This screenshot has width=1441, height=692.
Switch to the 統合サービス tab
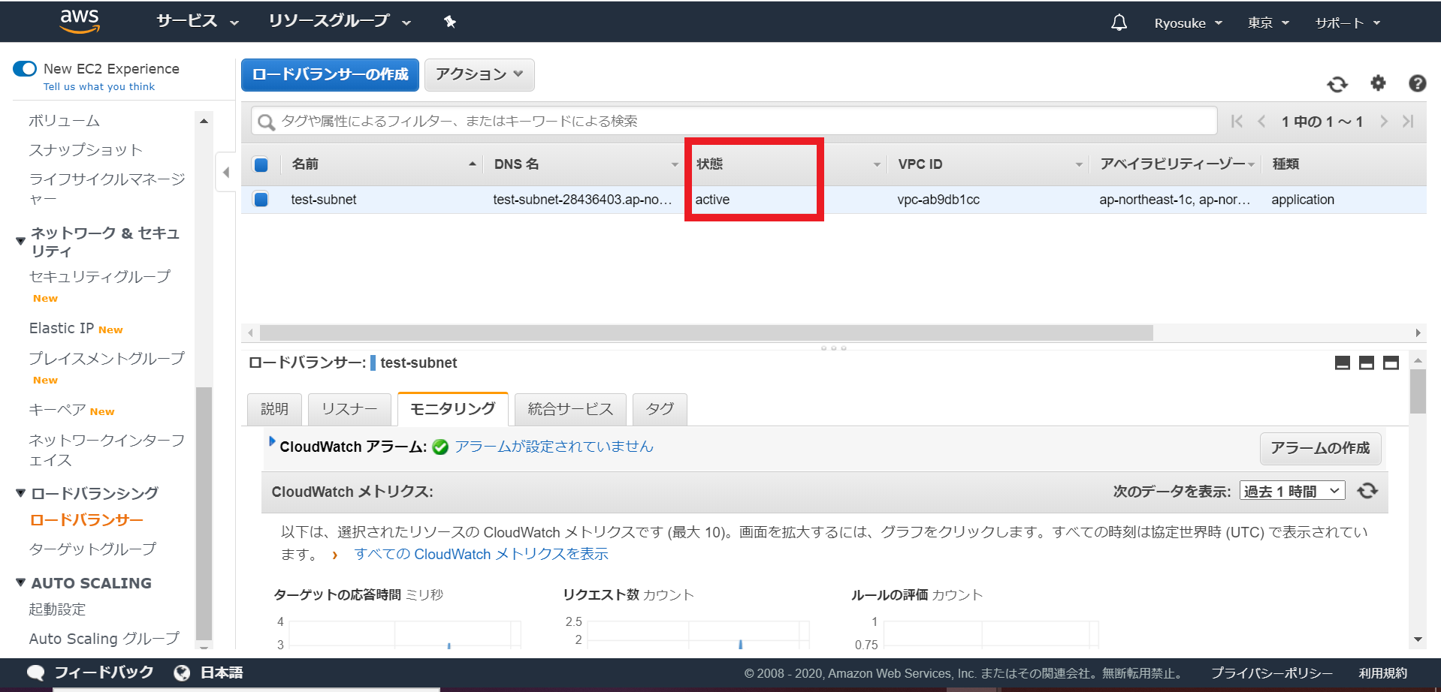tap(570, 410)
